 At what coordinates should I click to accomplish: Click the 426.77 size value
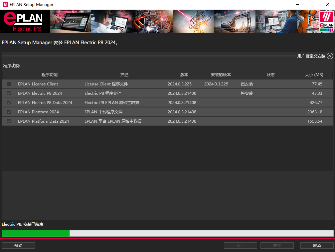(316, 102)
